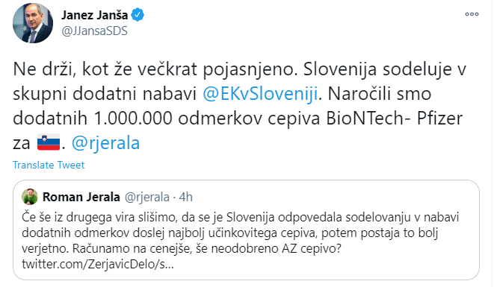Click the blue verified badge icon
Image resolution: width=494 pixels, height=287 pixels.
(138, 15)
